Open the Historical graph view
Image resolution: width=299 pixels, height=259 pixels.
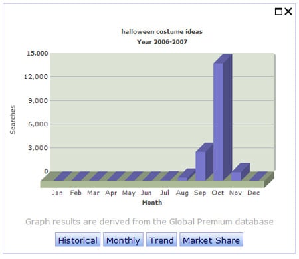pyautogui.click(x=78, y=240)
